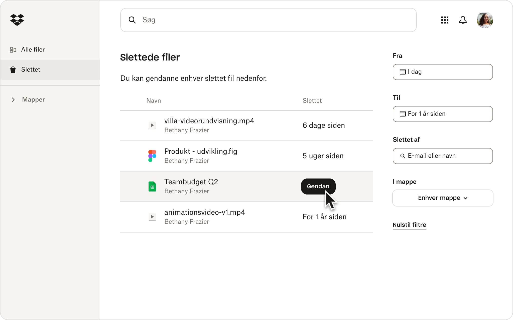Open the user profile avatar

pyautogui.click(x=485, y=20)
